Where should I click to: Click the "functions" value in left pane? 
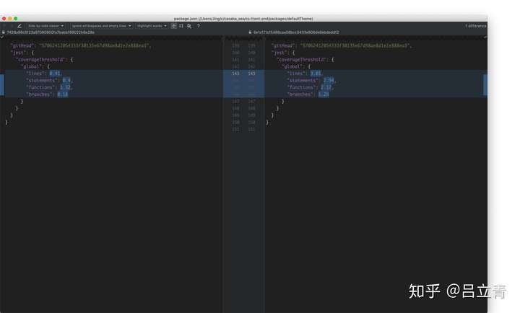65,87
